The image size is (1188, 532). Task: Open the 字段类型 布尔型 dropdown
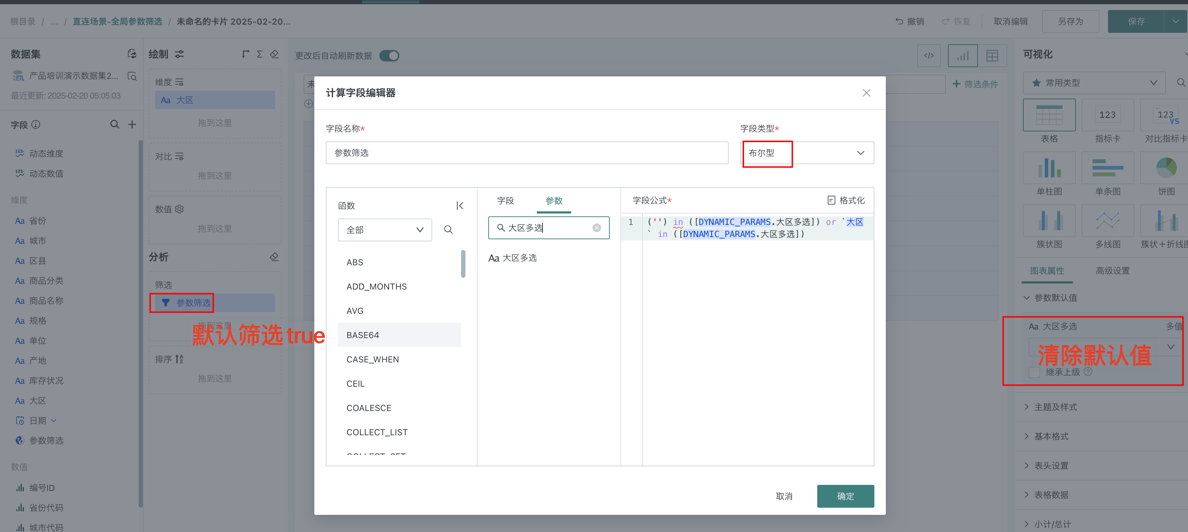click(x=807, y=152)
